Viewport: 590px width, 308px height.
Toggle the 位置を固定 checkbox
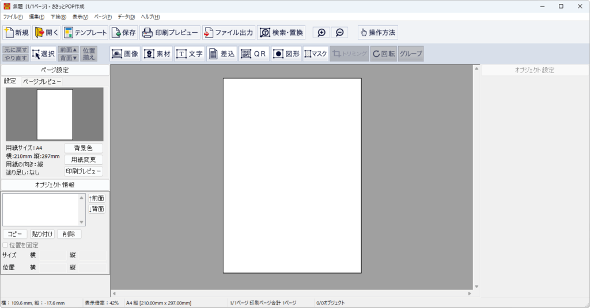[x=6, y=245]
